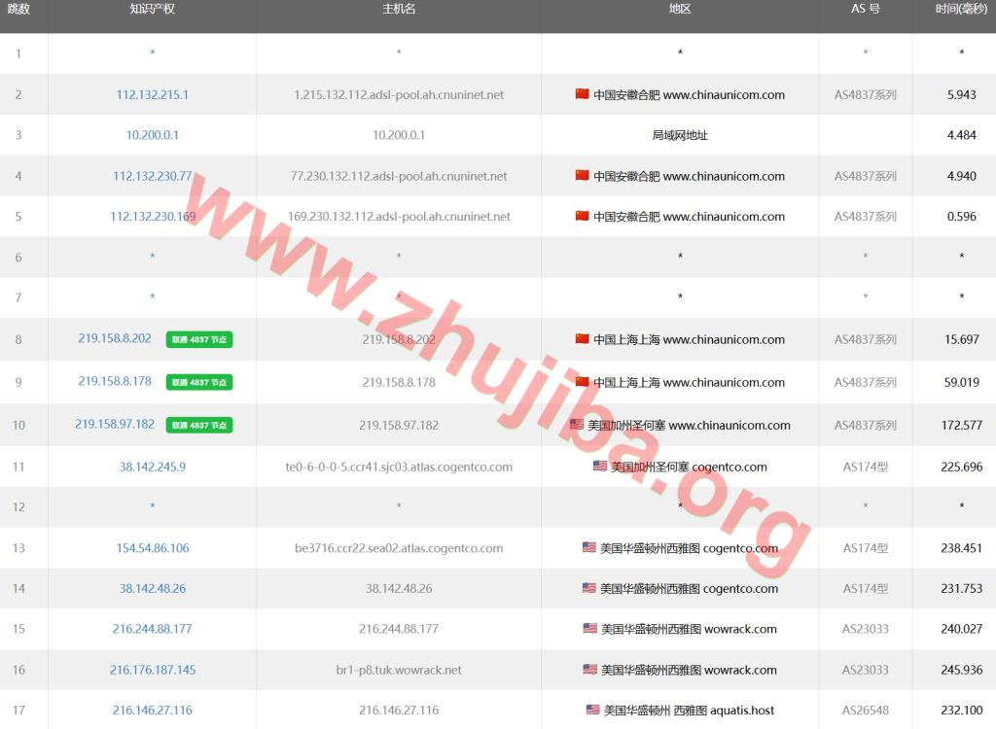Open IP link 38.142.245.9
The height and width of the screenshot is (729, 996).
click(x=153, y=467)
